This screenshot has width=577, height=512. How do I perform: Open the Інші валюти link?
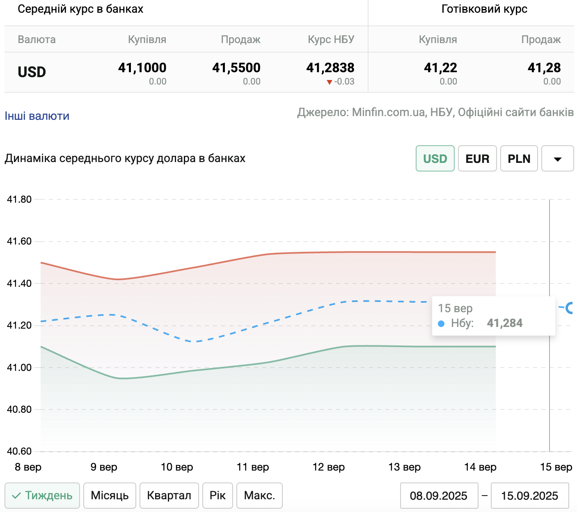pyautogui.click(x=37, y=116)
